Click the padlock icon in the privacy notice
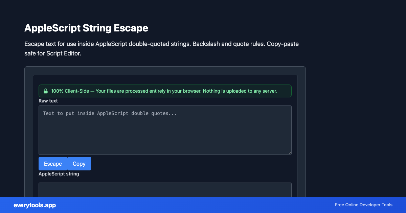The width and height of the screenshot is (406, 213). click(x=45, y=91)
